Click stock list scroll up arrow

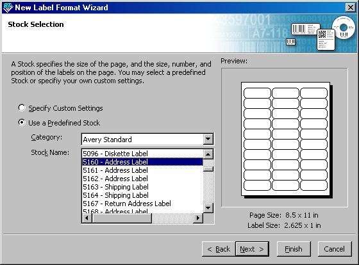point(208,154)
